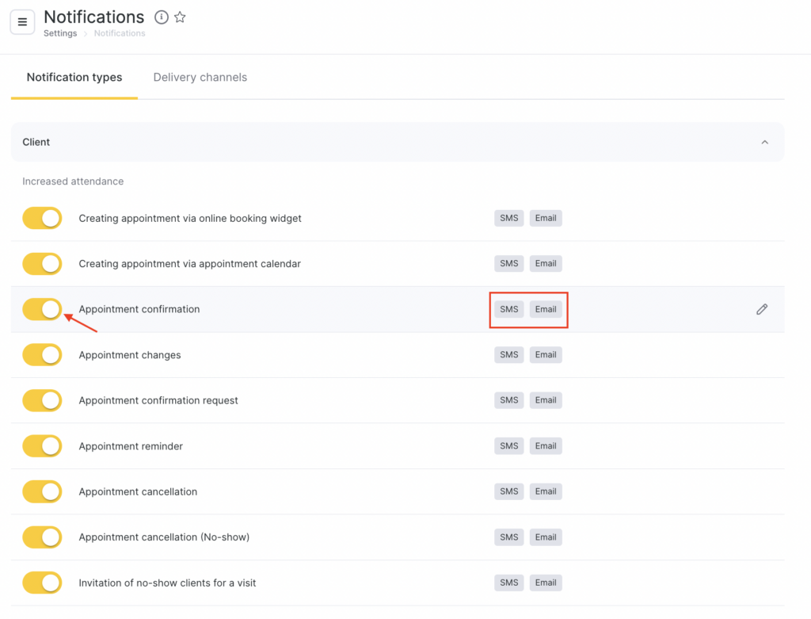Disable Creating appointment via online booking widget
The image size is (811, 619).
click(42, 218)
